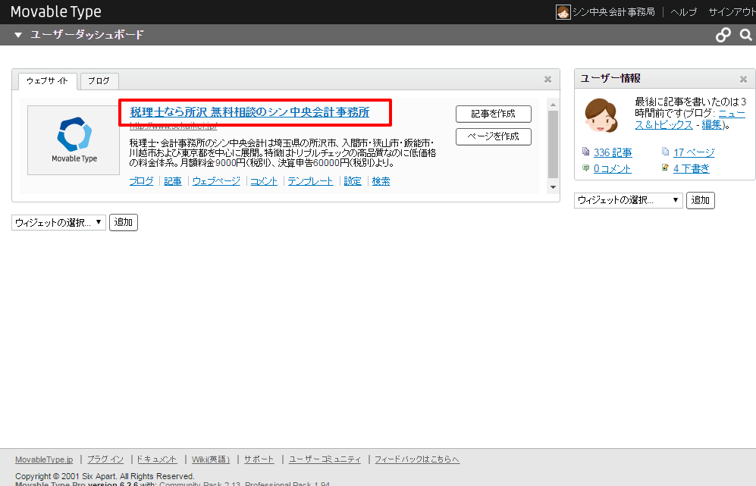Viewport: 756px width, 486px height.
Task: Click the ユーザー情報 widget heading
Action: coord(610,78)
